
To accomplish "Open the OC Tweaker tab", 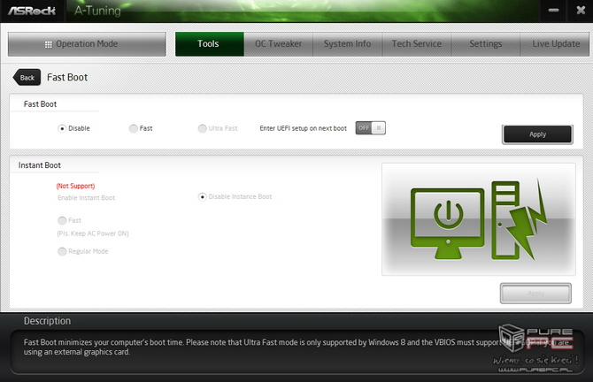I will click(x=278, y=44).
